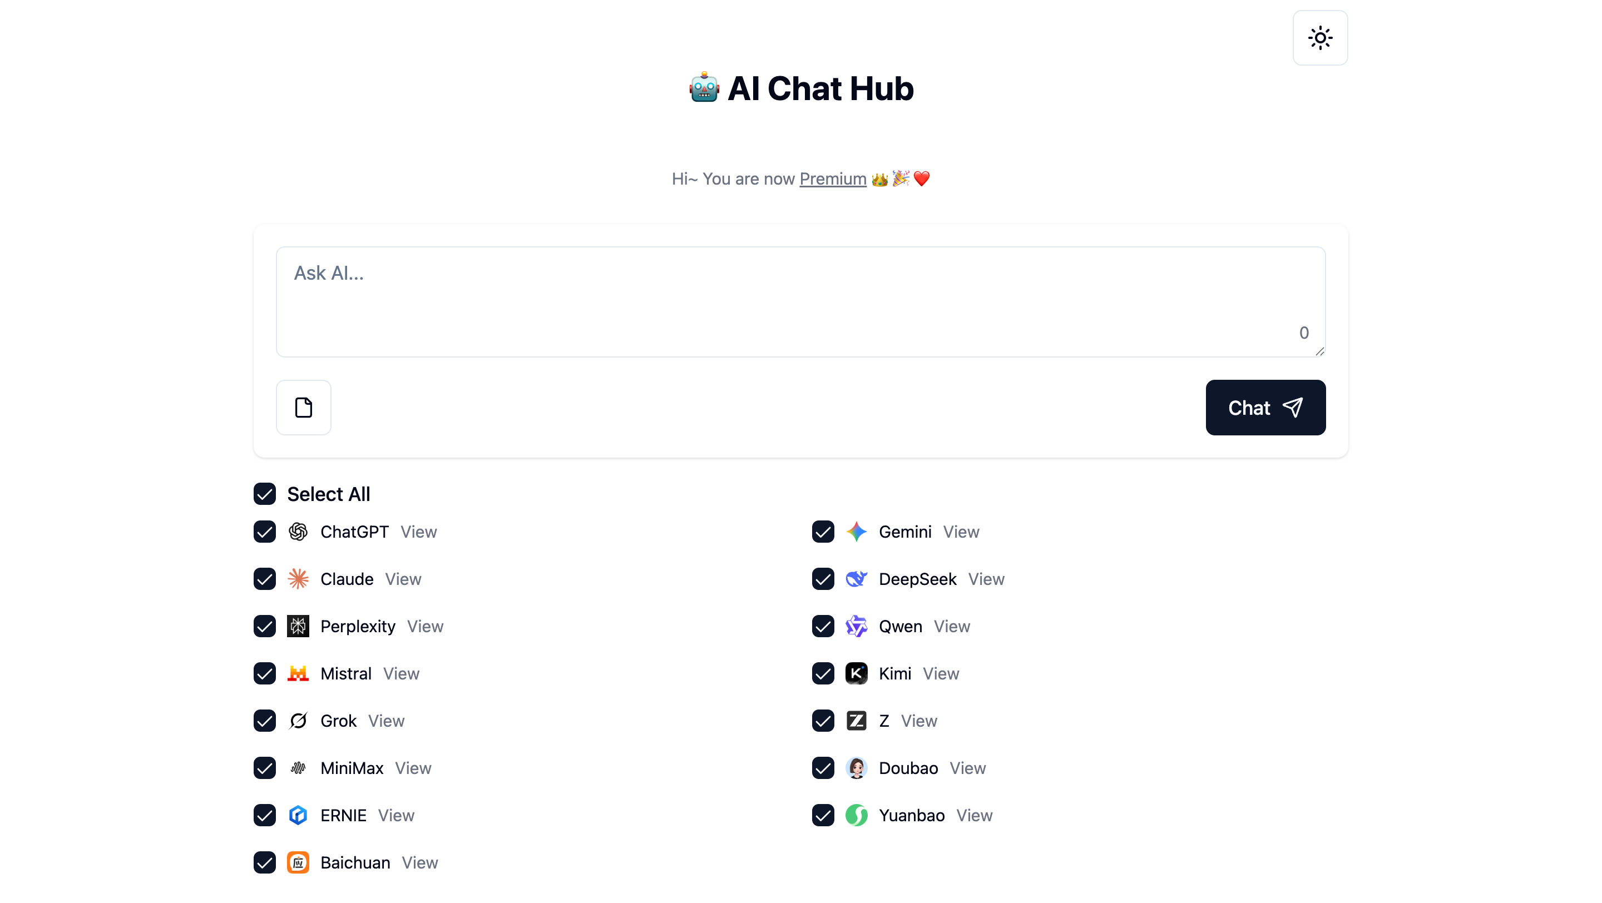Toggle the light/dark theme sun icon
The height and width of the screenshot is (903, 1602).
[x=1319, y=38]
